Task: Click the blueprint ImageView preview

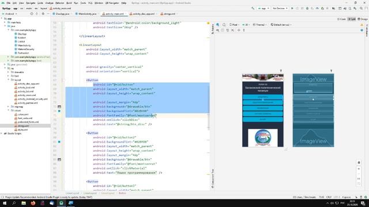Action: [313, 110]
